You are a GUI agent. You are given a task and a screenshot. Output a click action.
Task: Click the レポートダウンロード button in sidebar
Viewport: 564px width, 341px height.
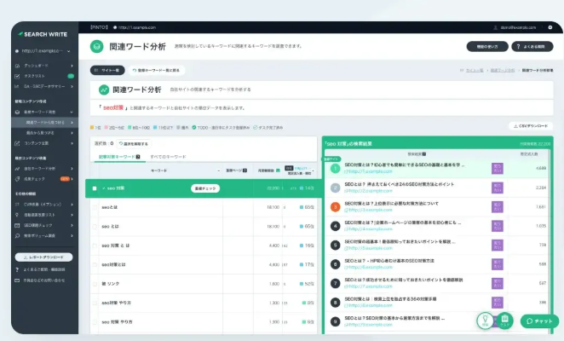tap(43, 257)
